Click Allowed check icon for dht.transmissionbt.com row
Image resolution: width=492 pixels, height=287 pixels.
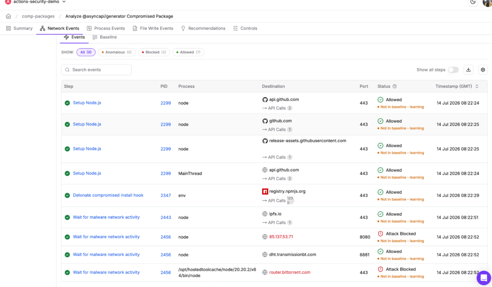coord(381,252)
